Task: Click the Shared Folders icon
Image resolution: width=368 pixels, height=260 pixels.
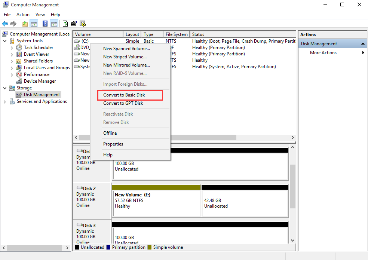Action: [19, 61]
